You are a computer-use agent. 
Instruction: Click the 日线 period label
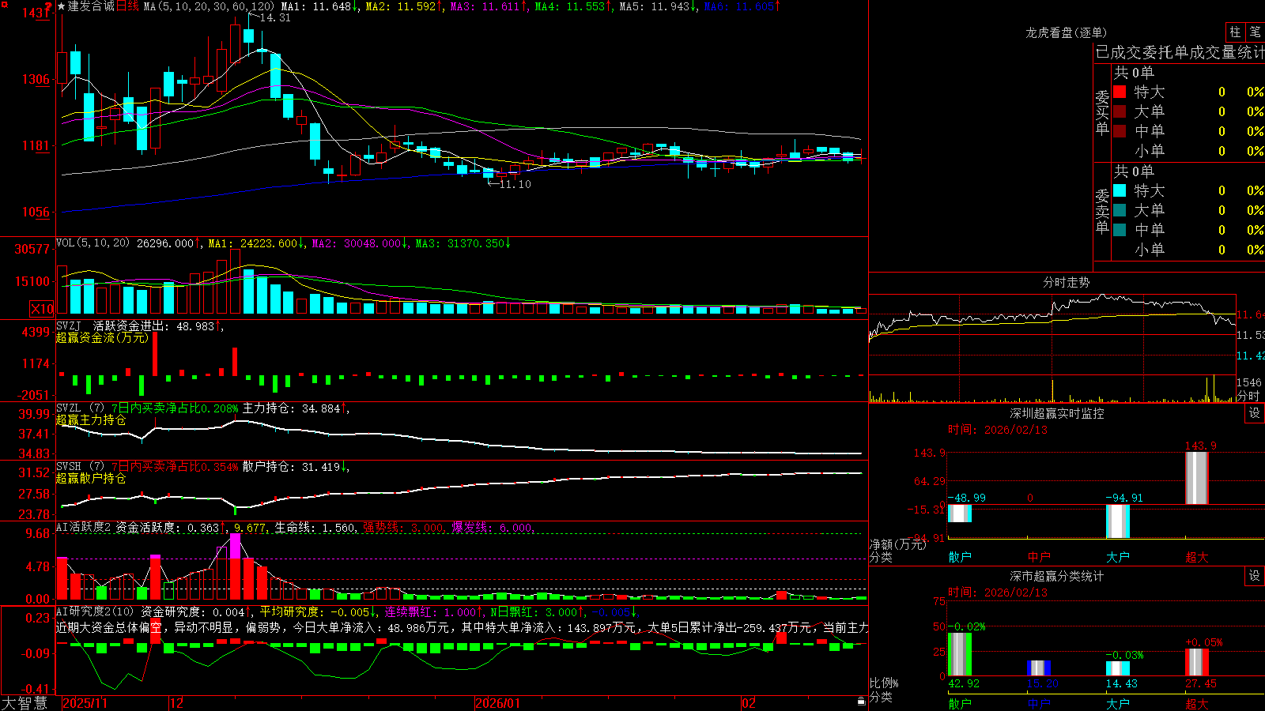click(x=127, y=6)
